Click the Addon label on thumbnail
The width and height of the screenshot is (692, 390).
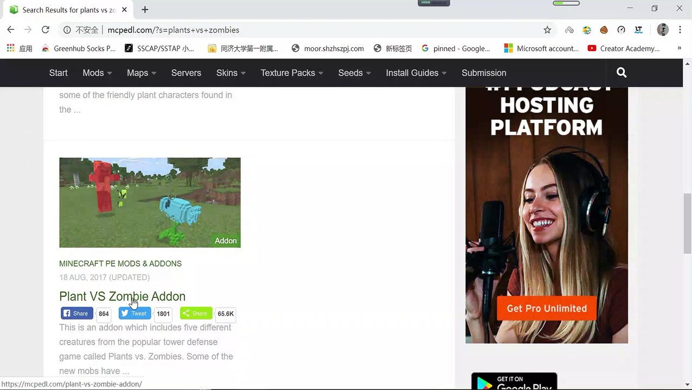(226, 240)
